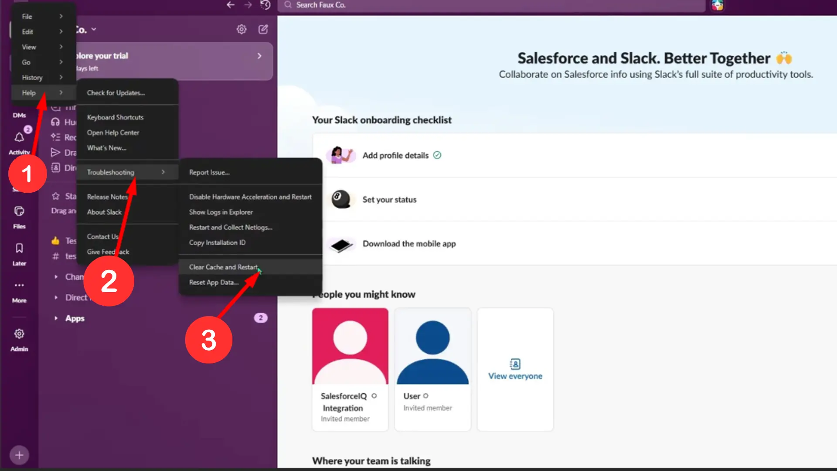Click the plus create button
Image resolution: width=837 pixels, height=471 pixels.
pyautogui.click(x=19, y=455)
